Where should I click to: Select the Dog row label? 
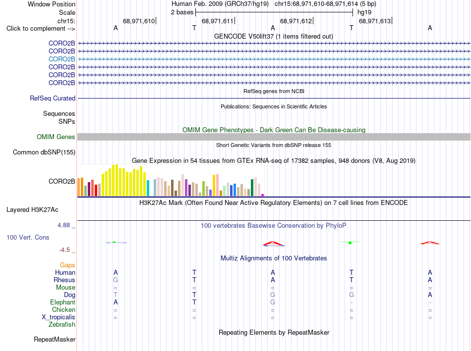coord(69,295)
